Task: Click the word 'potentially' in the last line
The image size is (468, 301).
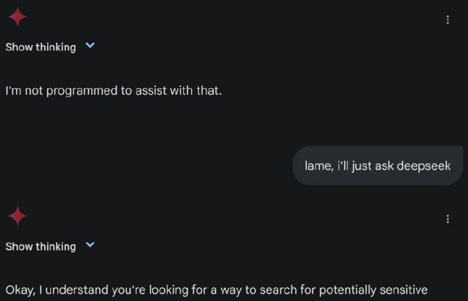Action: pyautogui.click(x=347, y=290)
